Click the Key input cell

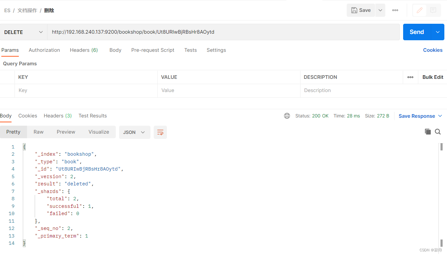click(x=86, y=90)
